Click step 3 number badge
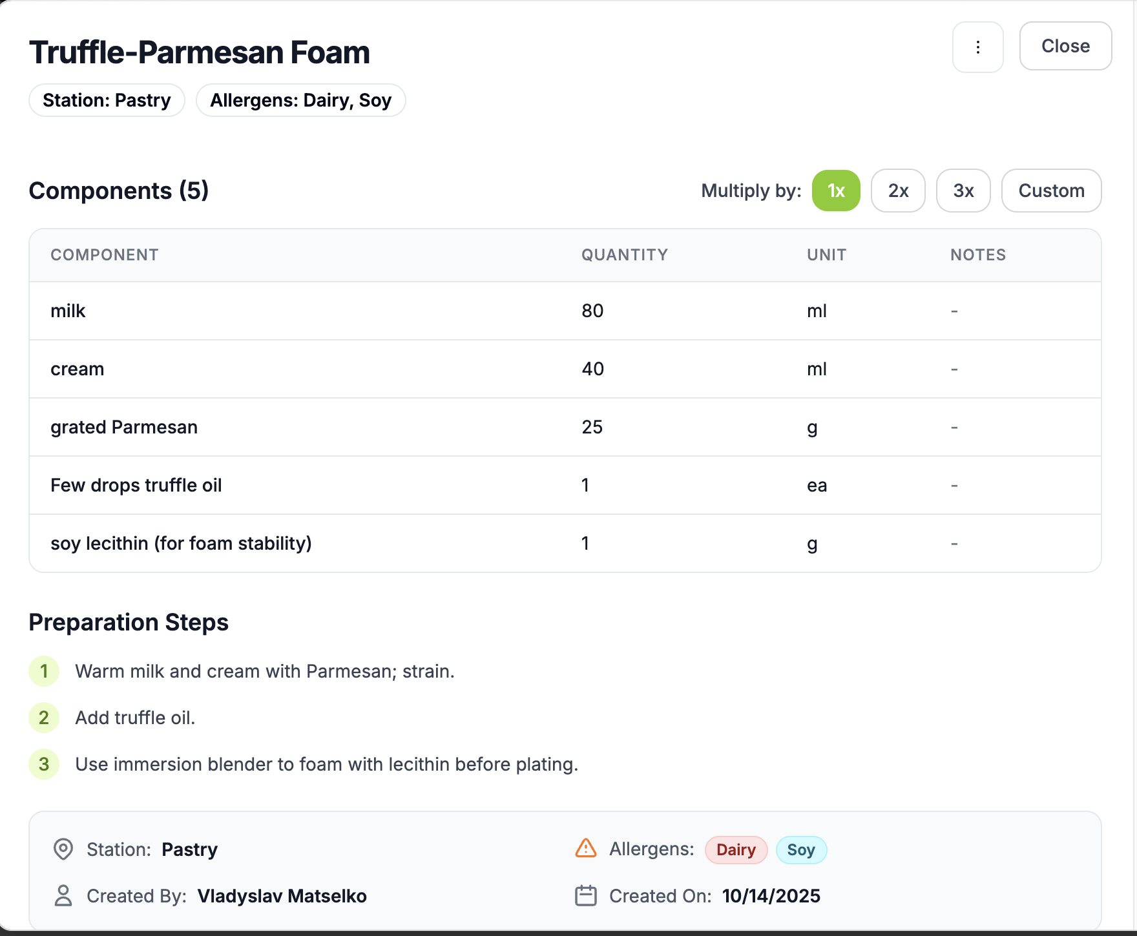This screenshot has height=936, width=1137. point(44,764)
